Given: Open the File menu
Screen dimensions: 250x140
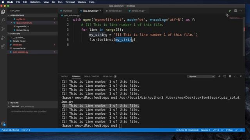Looking at the screenshot, I should point(18,2).
